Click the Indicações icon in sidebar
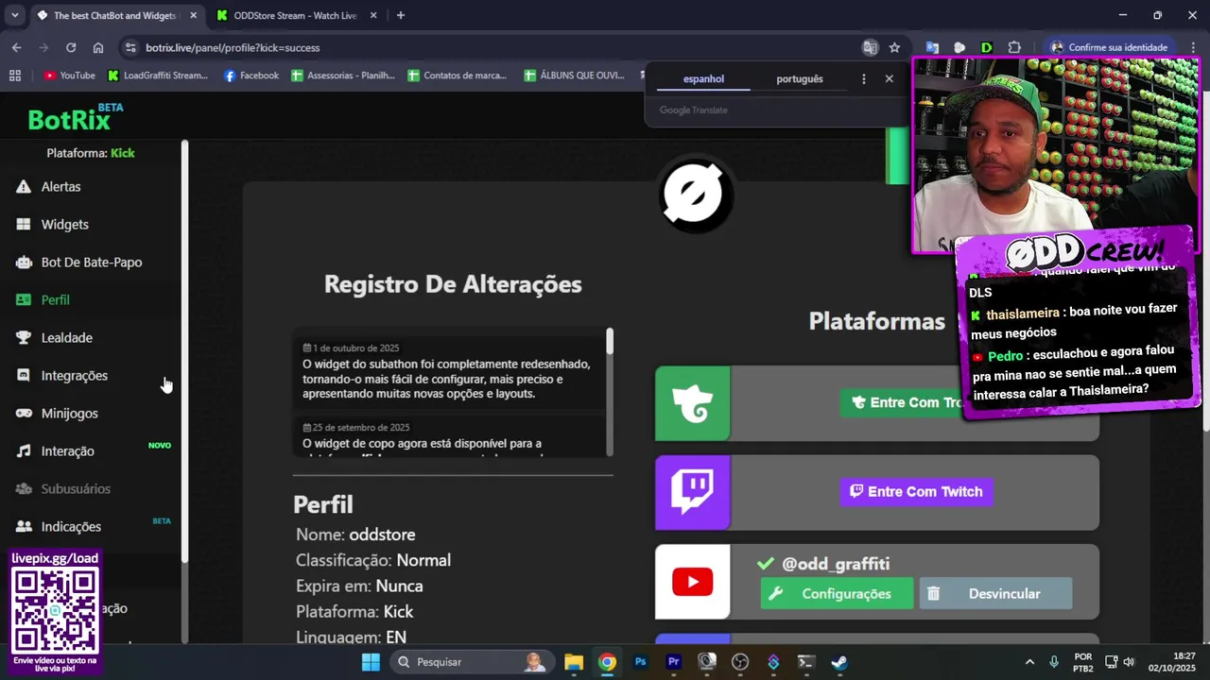 tap(24, 527)
